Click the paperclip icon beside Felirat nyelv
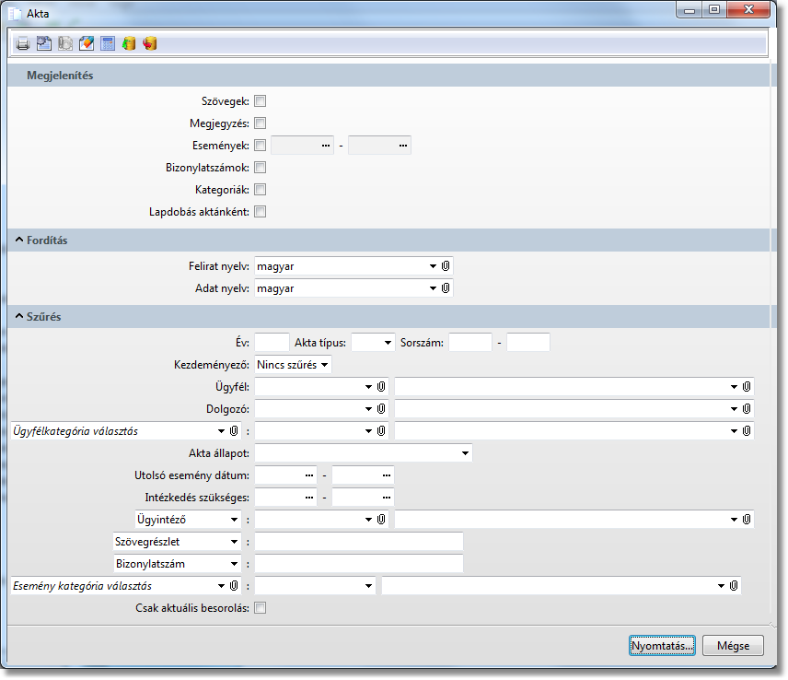788x680 pixels. pyautogui.click(x=446, y=266)
